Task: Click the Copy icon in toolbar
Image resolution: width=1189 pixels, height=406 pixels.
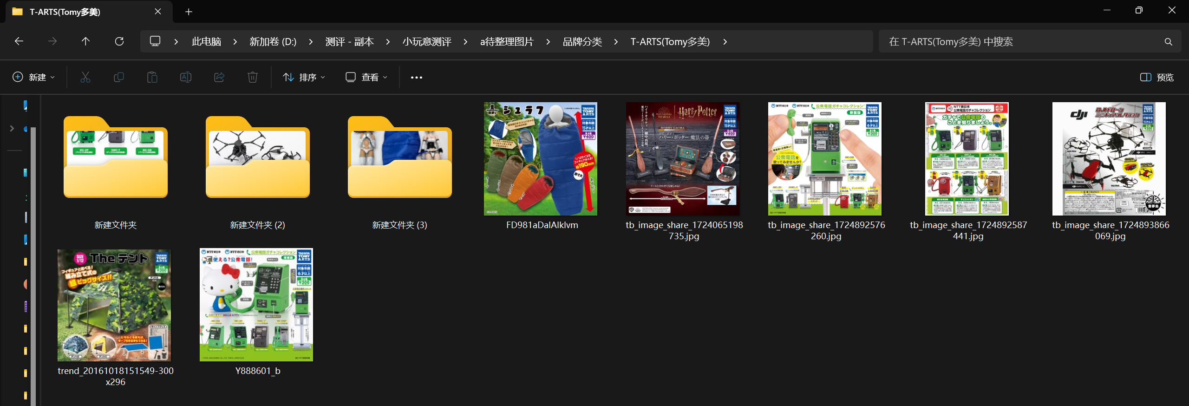Action: (119, 77)
